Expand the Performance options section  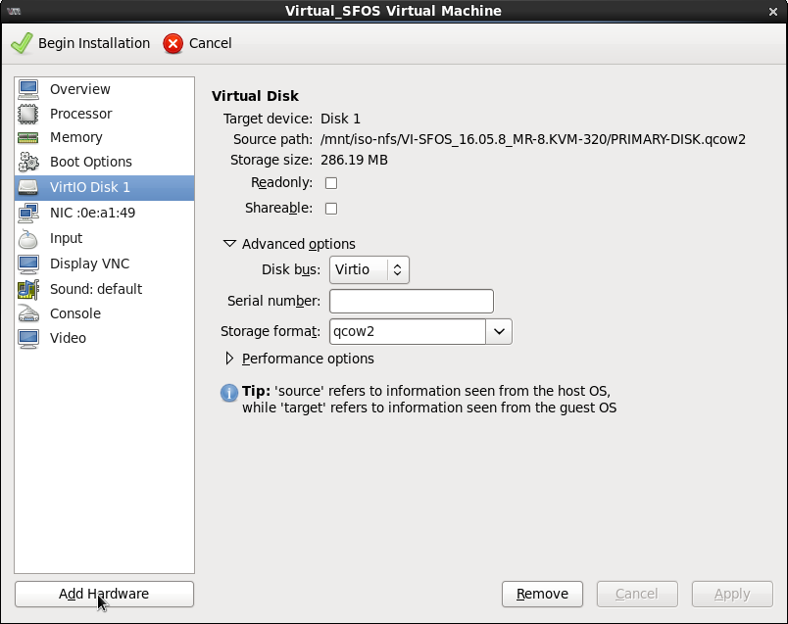(230, 359)
